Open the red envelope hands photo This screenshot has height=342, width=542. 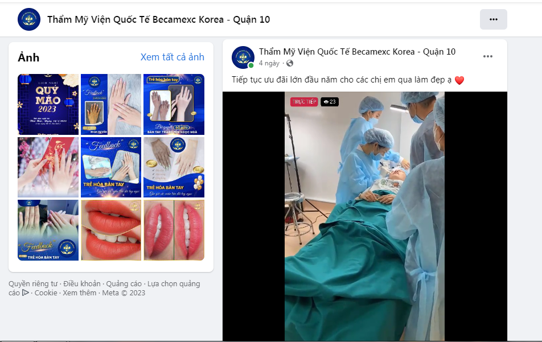[48, 167]
